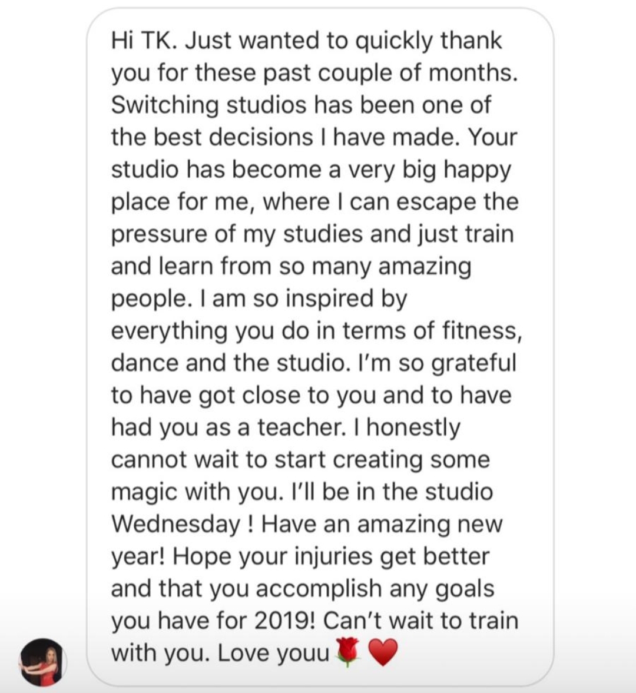
Task: Select the word "grateful"
Action: click(x=474, y=363)
